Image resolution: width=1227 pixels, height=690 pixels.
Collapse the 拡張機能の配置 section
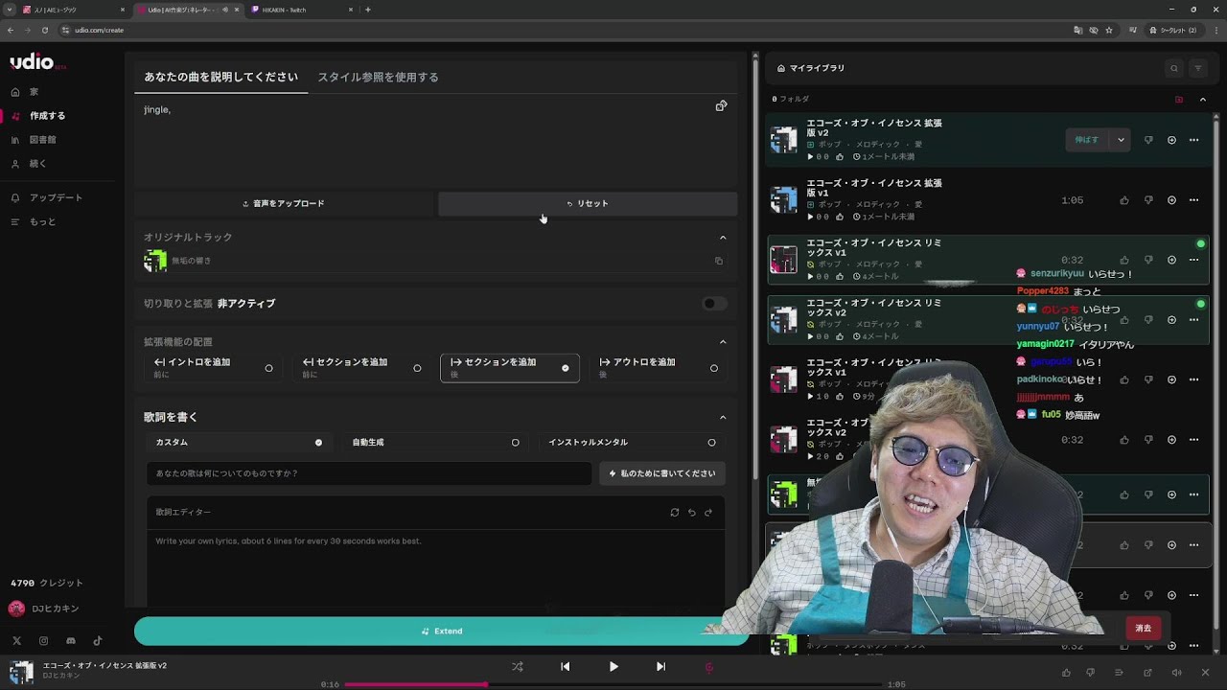pyautogui.click(x=723, y=342)
